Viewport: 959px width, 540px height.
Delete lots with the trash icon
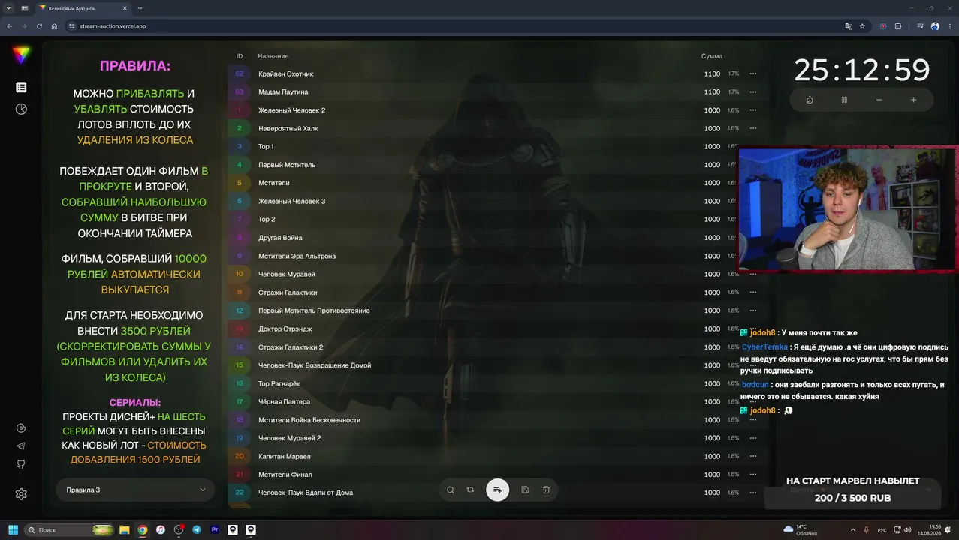tap(546, 490)
